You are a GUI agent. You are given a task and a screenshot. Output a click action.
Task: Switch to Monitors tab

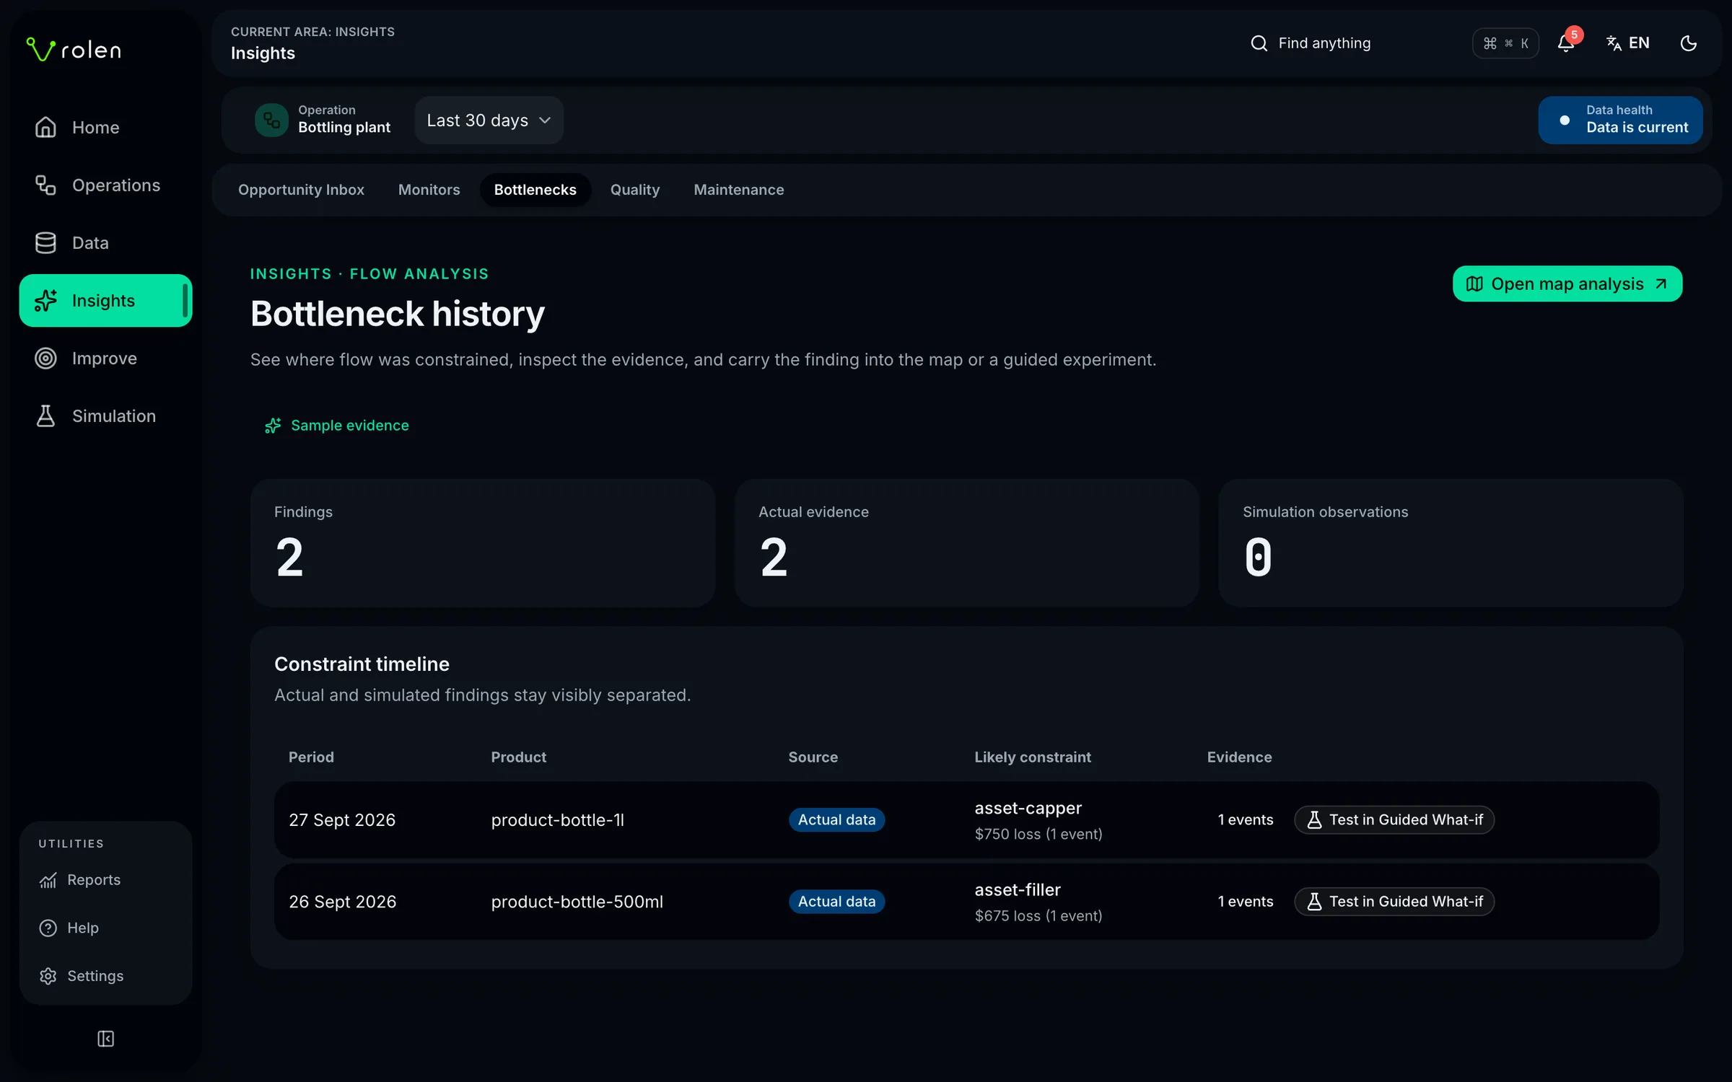click(429, 190)
